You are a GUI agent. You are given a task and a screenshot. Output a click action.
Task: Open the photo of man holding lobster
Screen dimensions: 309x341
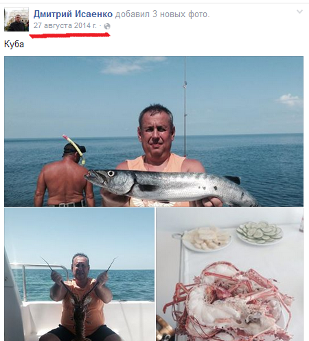pos(79,275)
